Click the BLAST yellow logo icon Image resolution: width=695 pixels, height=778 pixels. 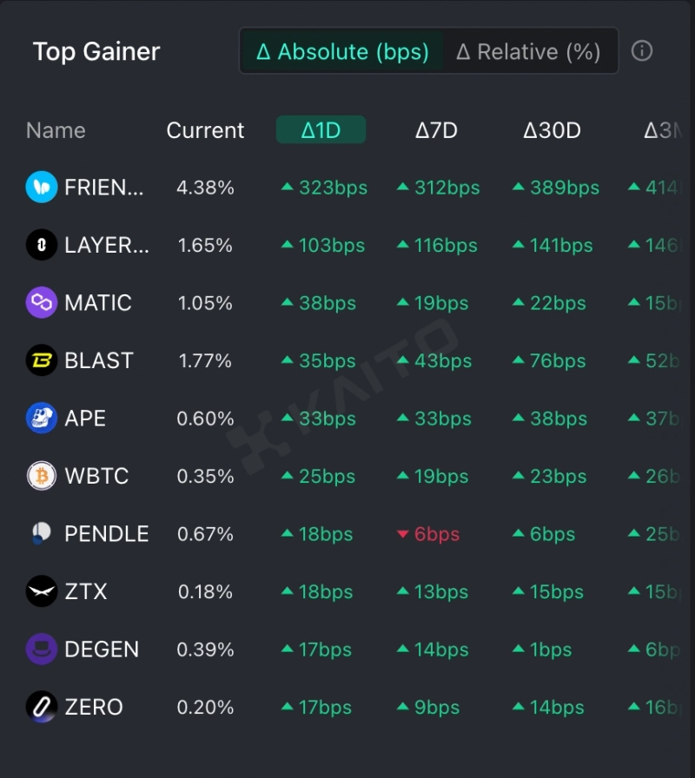pos(42,360)
